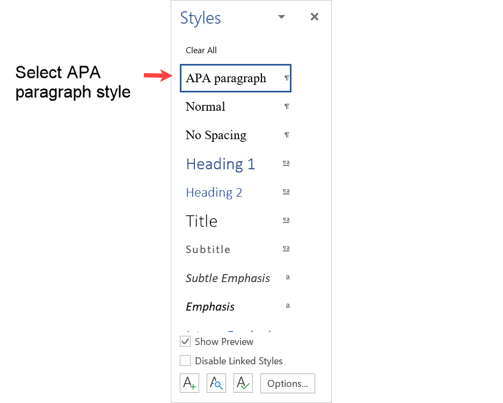The height and width of the screenshot is (403, 503).
Task: Apply the No Spacing style
Action: tap(236, 135)
